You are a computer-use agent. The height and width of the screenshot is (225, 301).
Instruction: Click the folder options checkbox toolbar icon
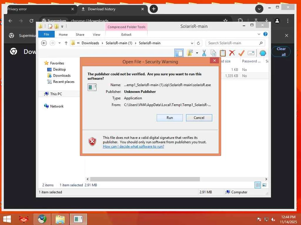[x=190, y=53]
